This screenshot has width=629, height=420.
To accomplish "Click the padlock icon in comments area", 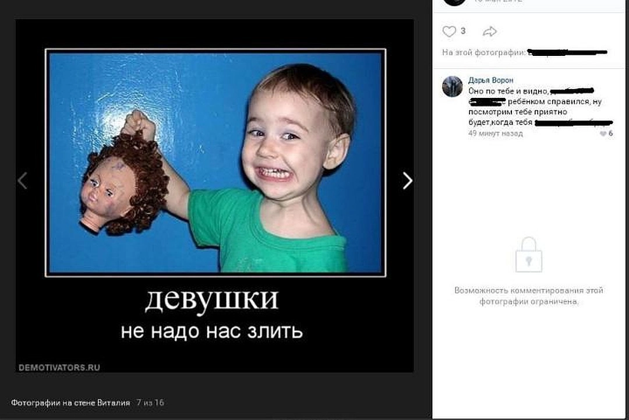I will tap(529, 255).
